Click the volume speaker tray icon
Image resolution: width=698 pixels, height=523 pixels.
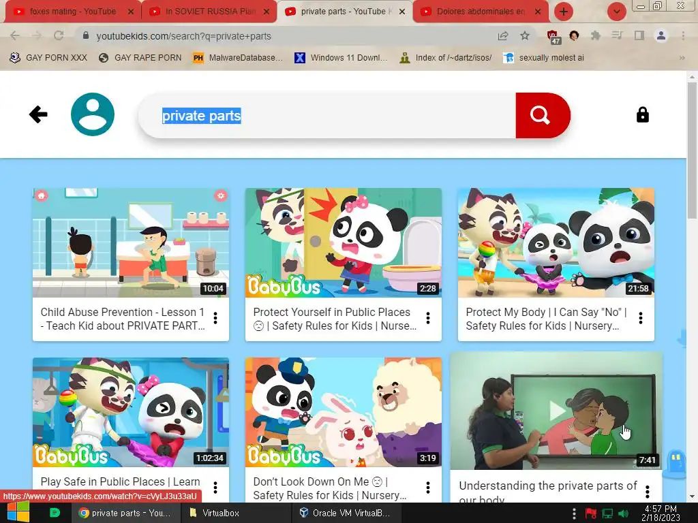(x=623, y=513)
